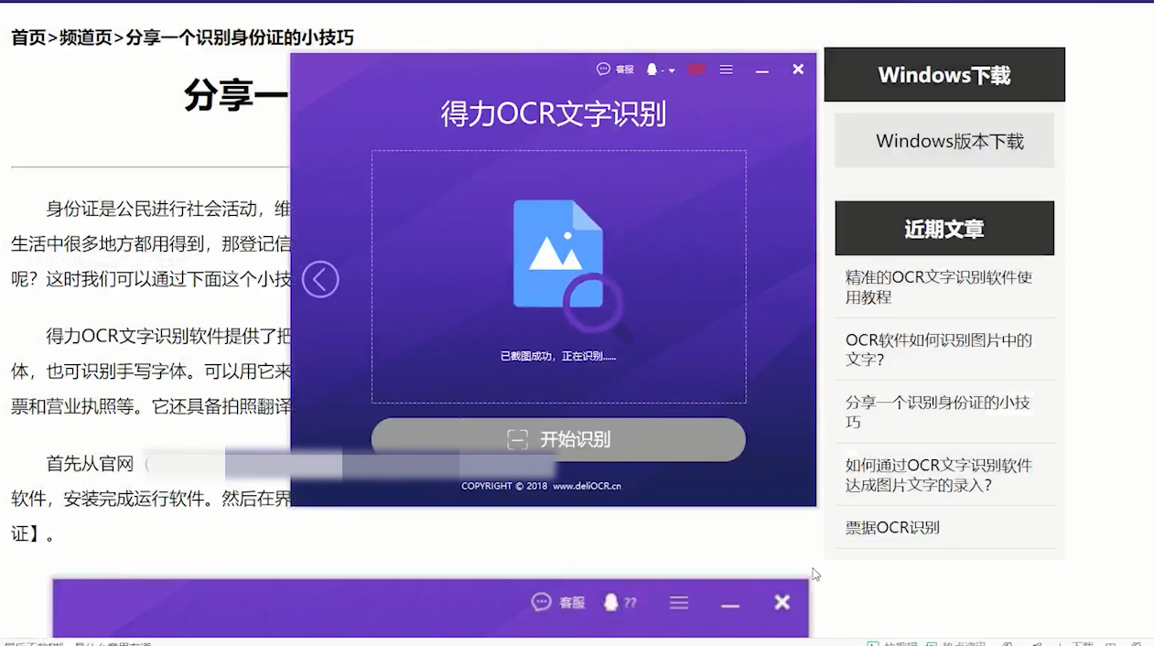Open the www.deliOCR.cn link in footer
Screen dimensions: 1154x646
(x=587, y=486)
